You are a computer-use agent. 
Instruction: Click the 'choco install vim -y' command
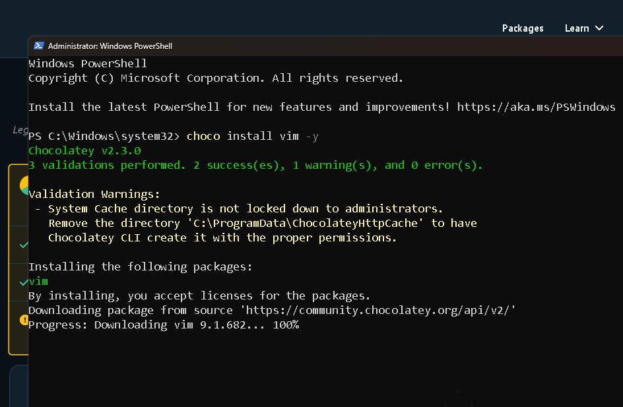pos(253,136)
